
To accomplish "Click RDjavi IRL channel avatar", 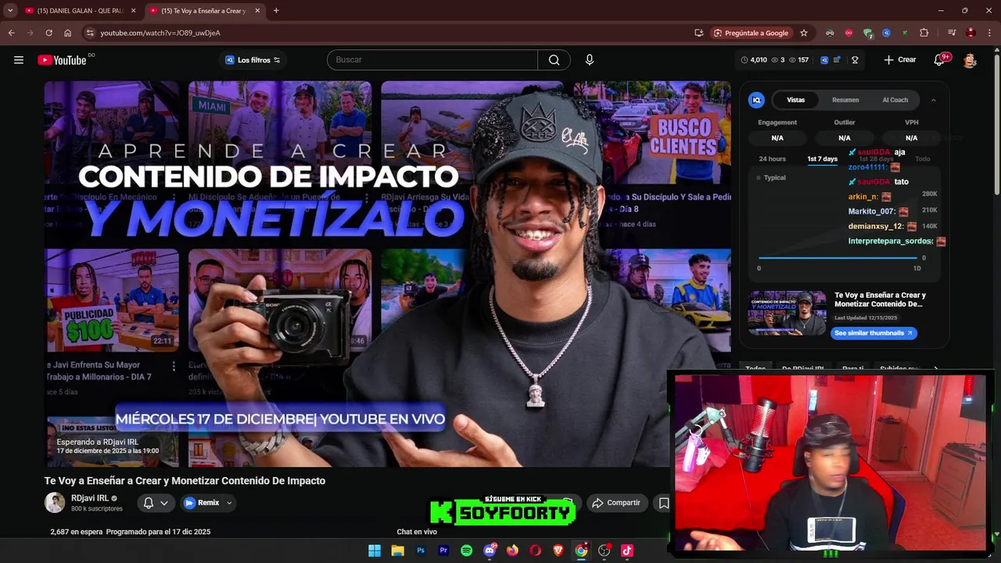I will 55,503.
